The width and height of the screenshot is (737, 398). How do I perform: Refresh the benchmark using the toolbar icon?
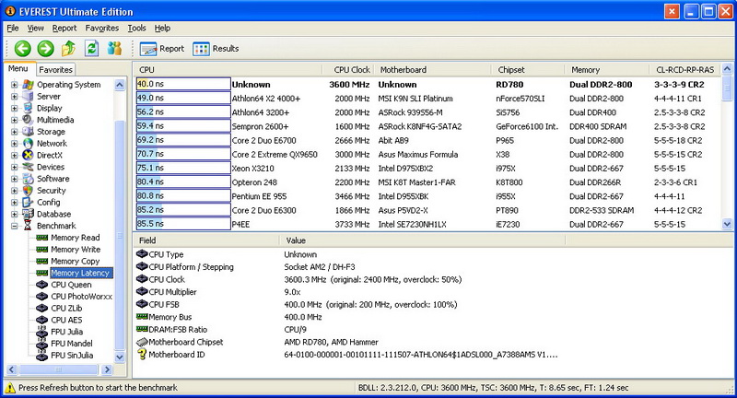[x=91, y=48]
